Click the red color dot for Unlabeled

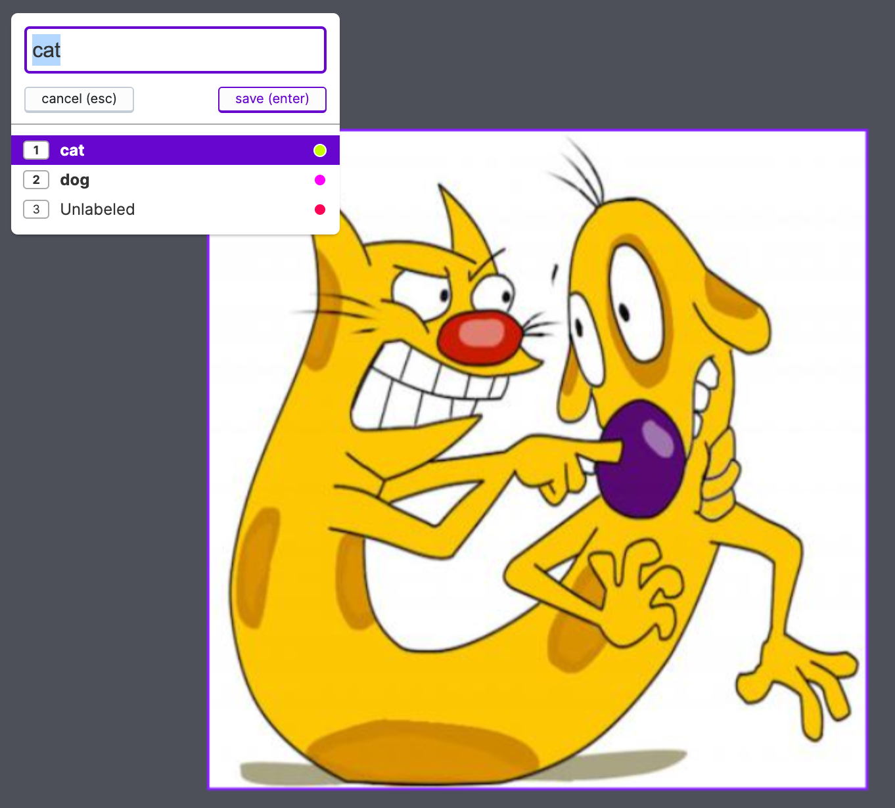[320, 210]
